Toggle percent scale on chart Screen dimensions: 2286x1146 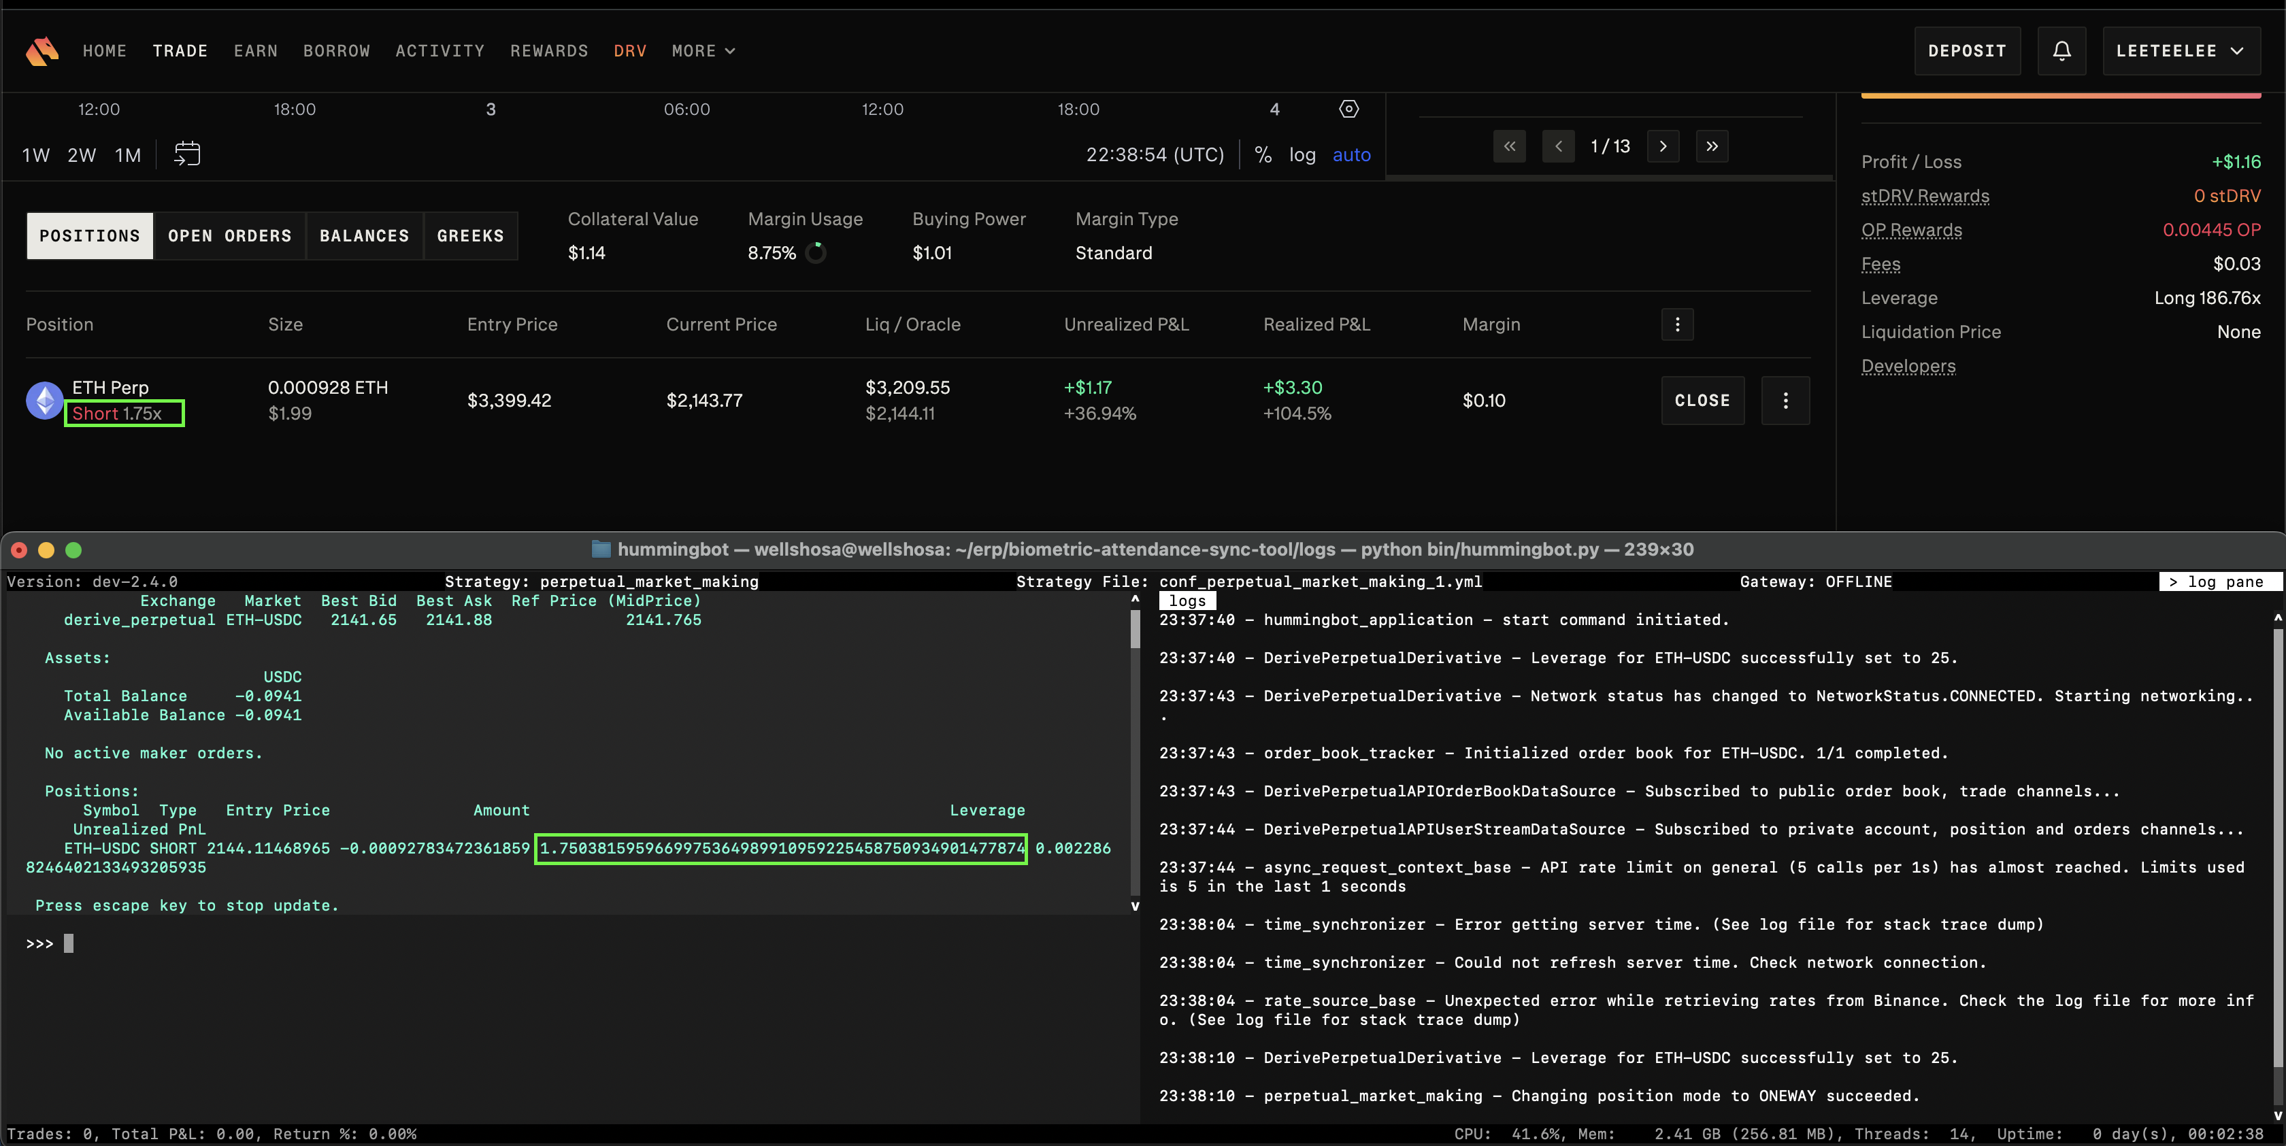1262,155
